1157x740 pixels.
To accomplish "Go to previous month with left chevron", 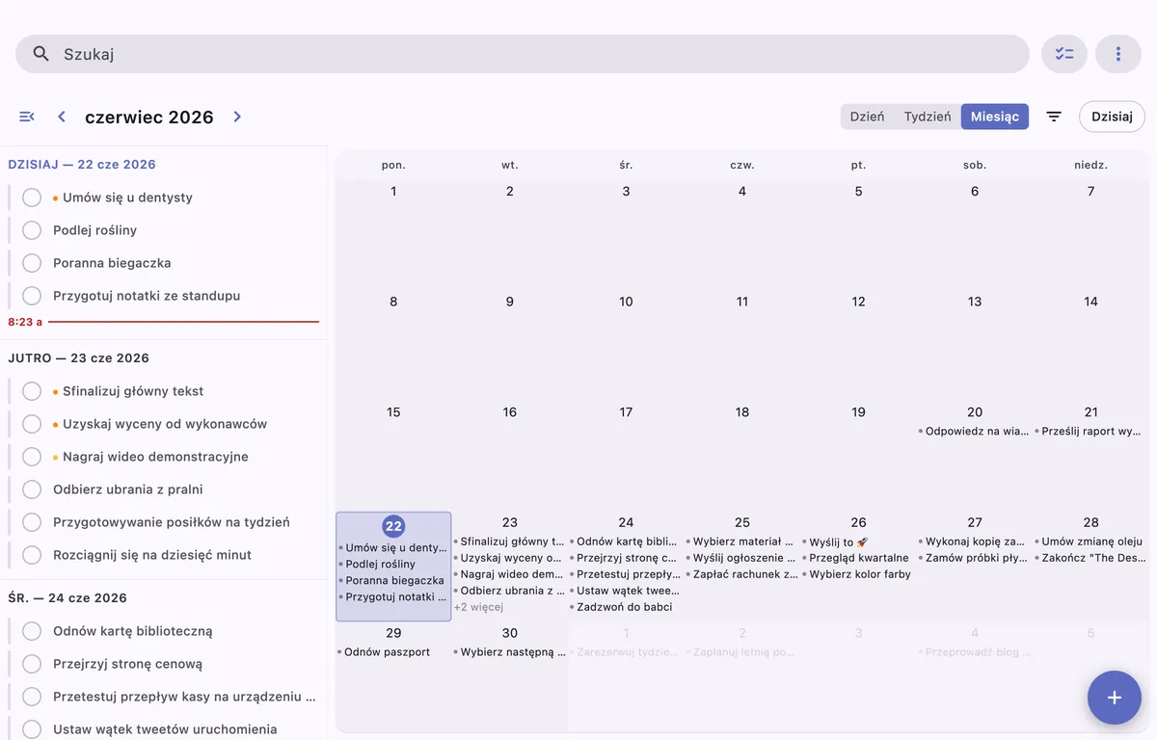I will point(62,117).
